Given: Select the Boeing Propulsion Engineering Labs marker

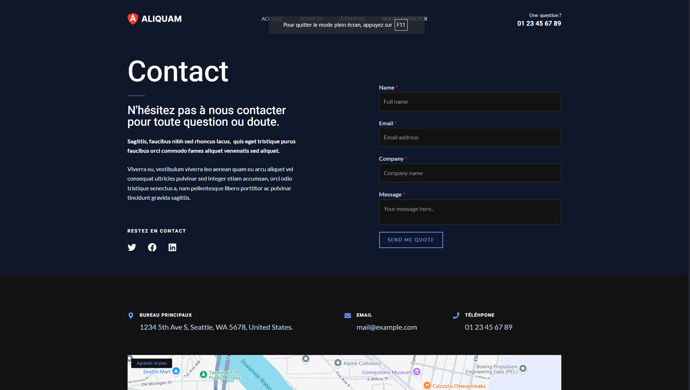Looking at the screenshot, I should 523,368.
